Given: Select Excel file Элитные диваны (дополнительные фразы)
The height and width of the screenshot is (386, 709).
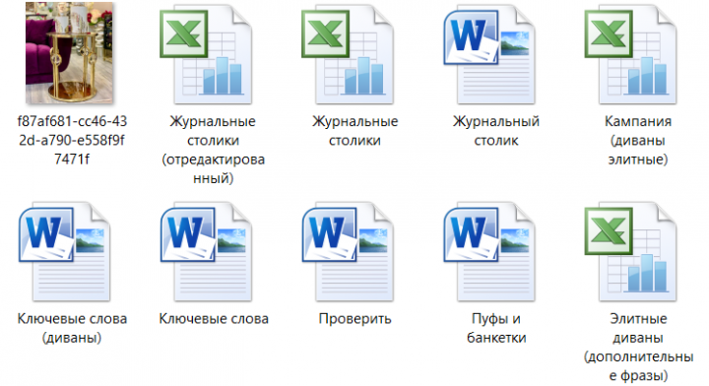Looking at the screenshot, I should 631,252.
